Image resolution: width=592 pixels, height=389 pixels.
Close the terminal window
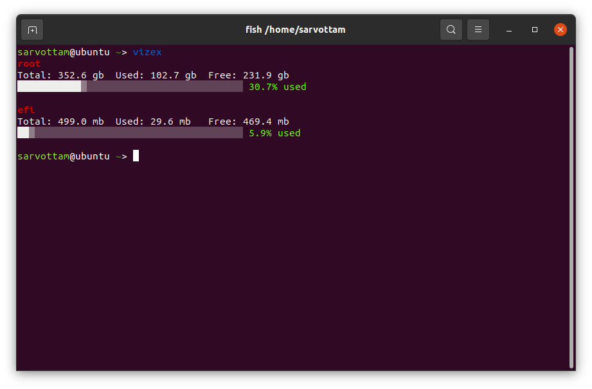[x=561, y=30]
